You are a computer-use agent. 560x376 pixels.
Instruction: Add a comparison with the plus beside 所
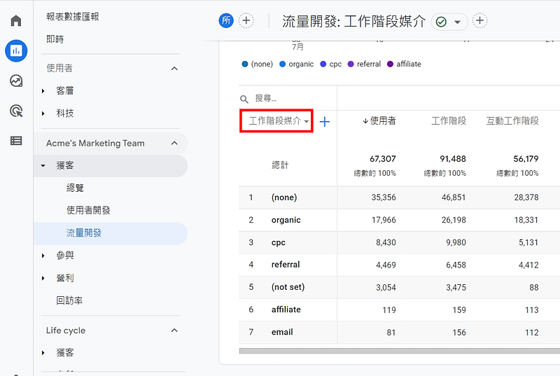(x=246, y=20)
